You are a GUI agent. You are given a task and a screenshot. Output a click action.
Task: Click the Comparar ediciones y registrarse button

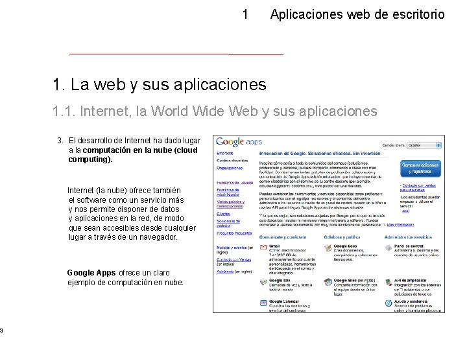tap(420, 169)
